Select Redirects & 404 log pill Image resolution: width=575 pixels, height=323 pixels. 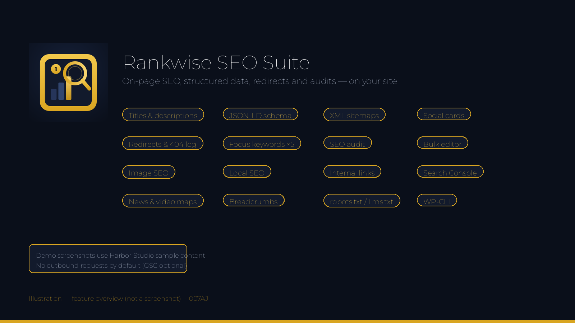click(x=163, y=143)
